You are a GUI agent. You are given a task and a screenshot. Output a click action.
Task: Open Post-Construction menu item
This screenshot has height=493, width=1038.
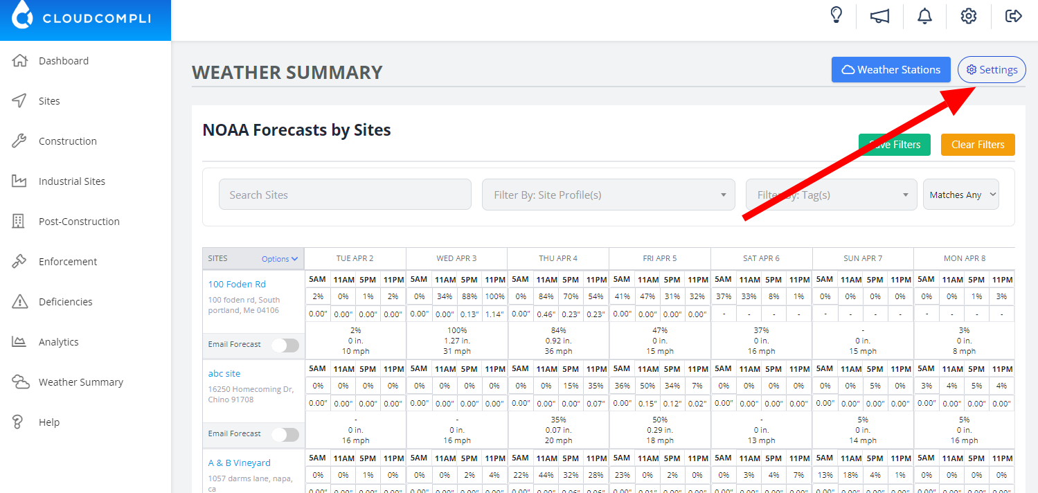click(x=79, y=222)
